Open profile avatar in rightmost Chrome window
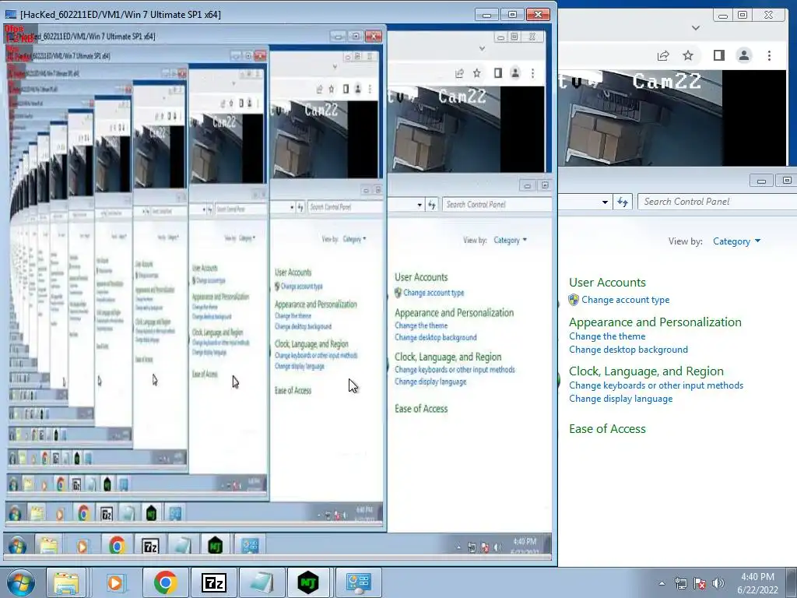The width and height of the screenshot is (797, 598). click(743, 55)
